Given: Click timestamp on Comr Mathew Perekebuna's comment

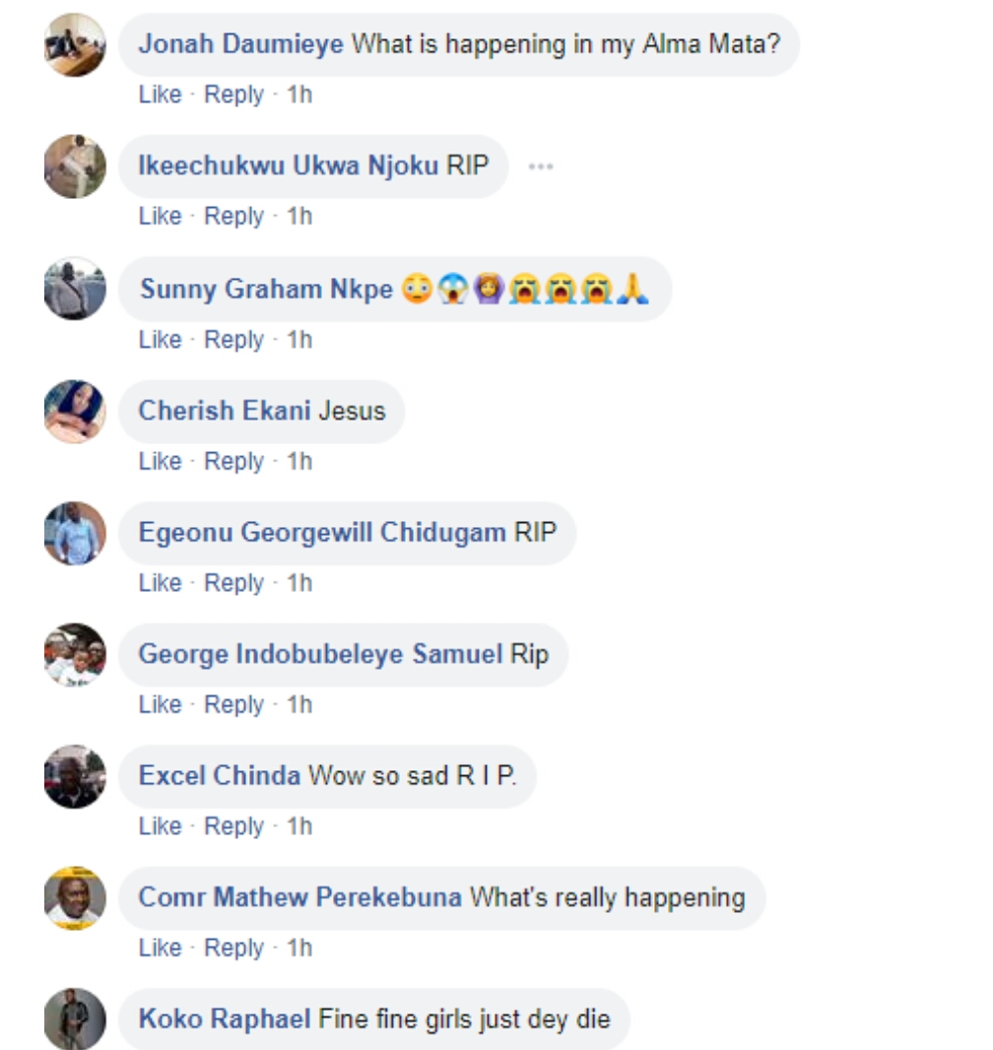Looking at the screenshot, I should [x=299, y=948].
